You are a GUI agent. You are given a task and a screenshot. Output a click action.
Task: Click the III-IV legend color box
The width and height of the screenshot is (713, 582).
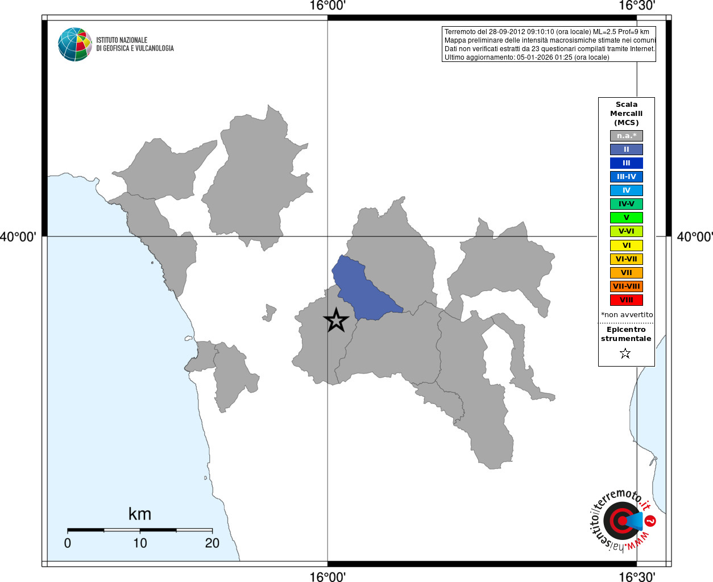tap(627, 177)
